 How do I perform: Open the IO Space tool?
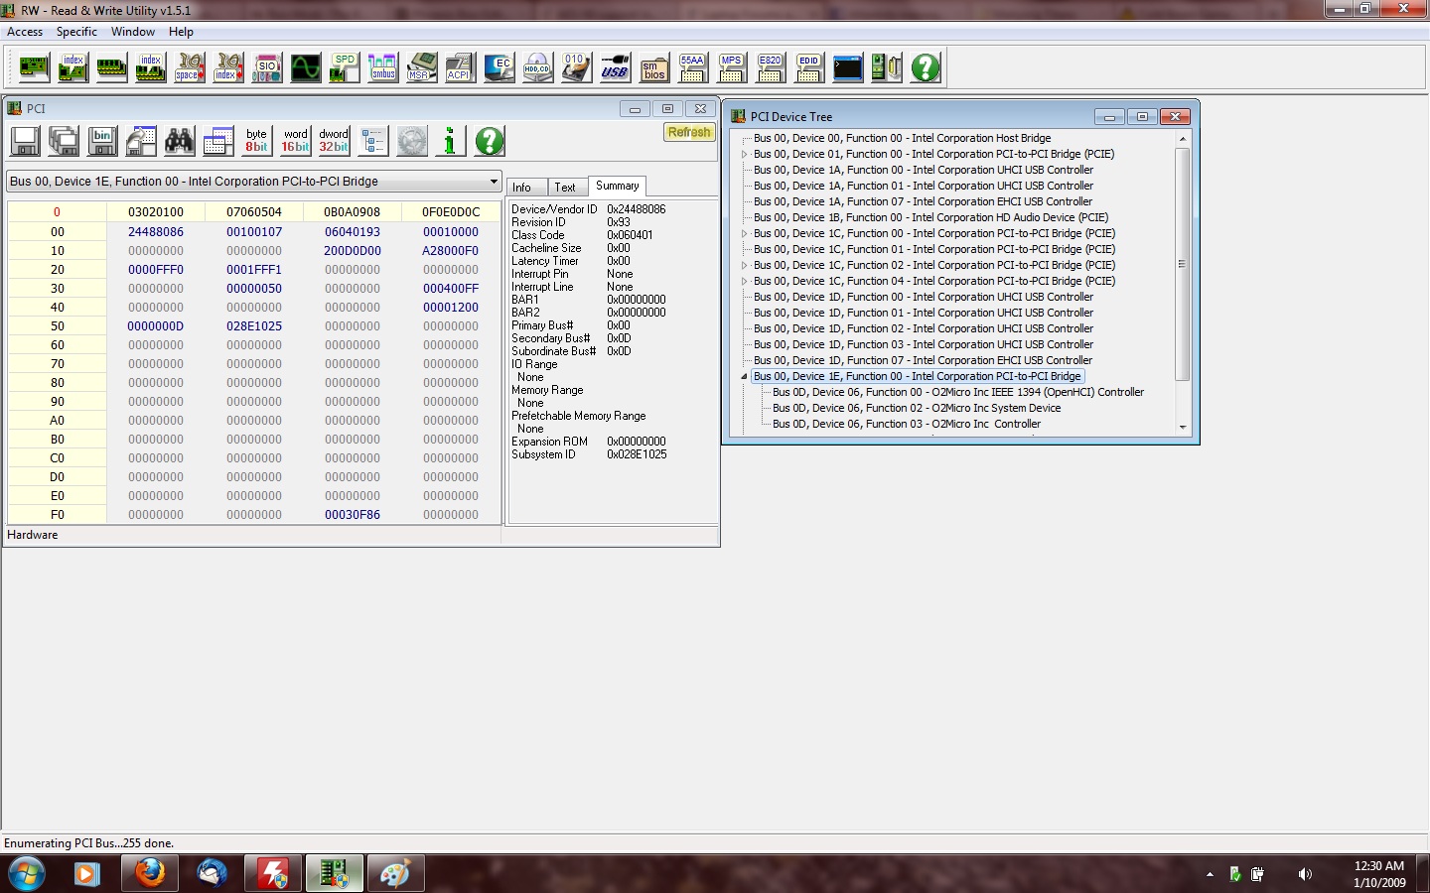(x=189, y=67)
